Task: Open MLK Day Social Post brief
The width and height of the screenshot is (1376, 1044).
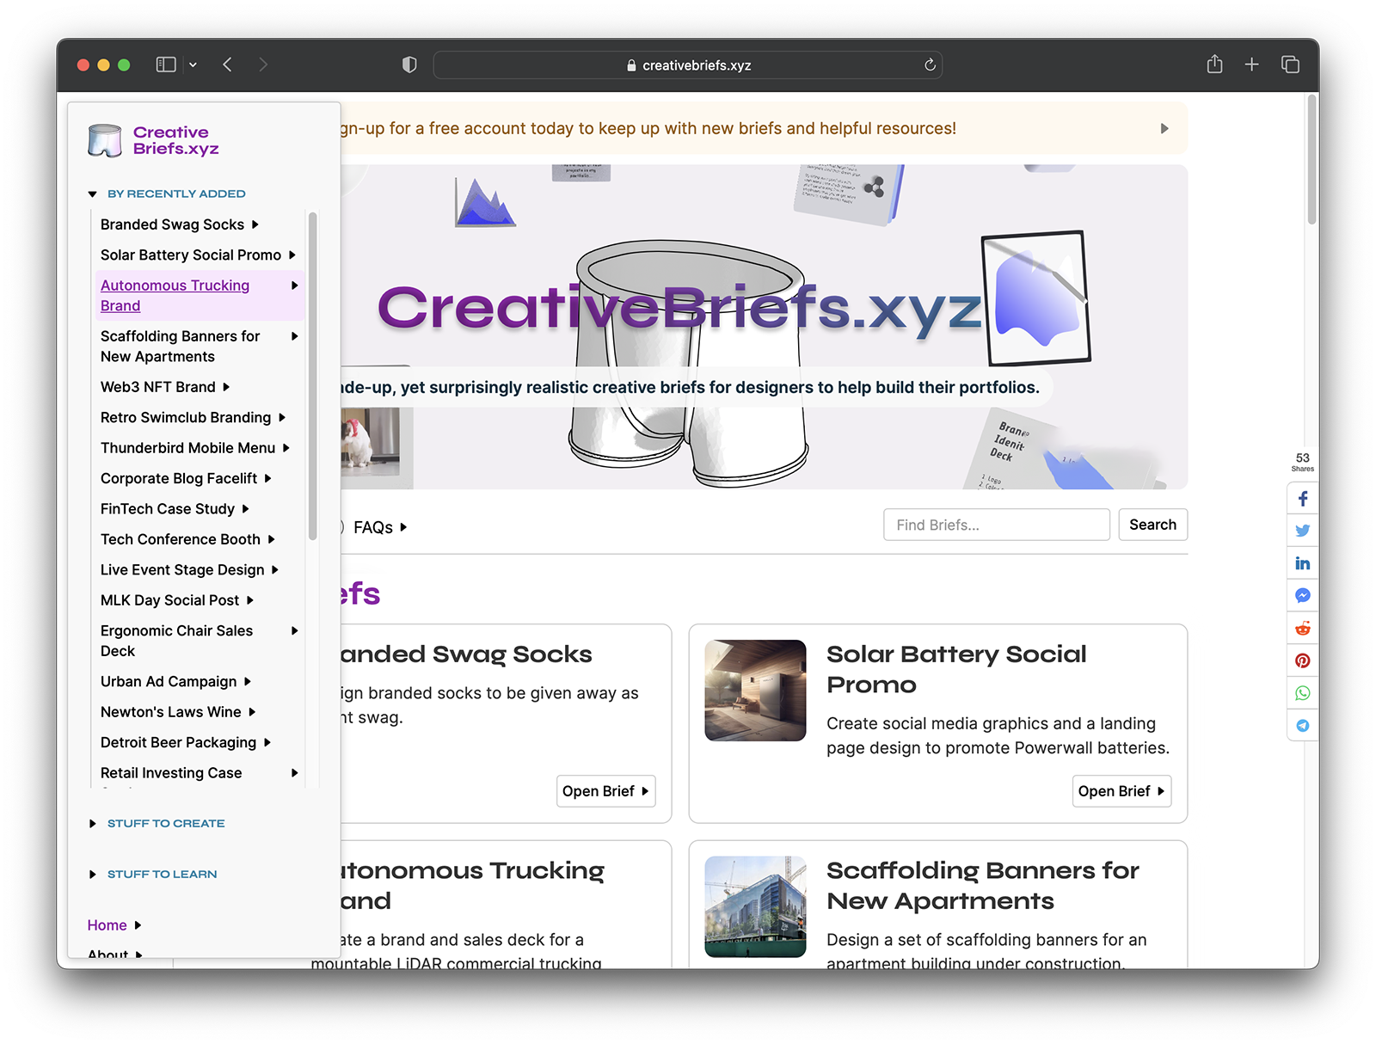Action: pyautogui.click(x=176, y=600)
